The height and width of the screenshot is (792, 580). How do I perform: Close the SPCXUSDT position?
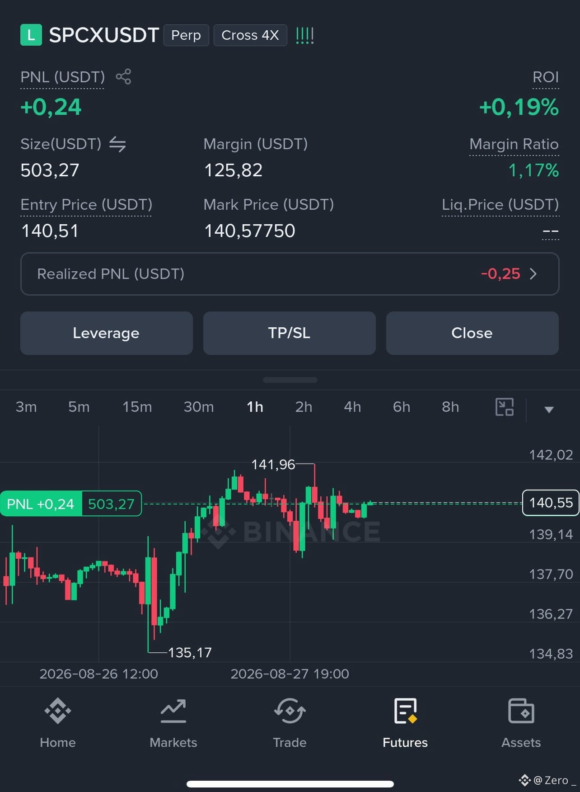point(472,333)
